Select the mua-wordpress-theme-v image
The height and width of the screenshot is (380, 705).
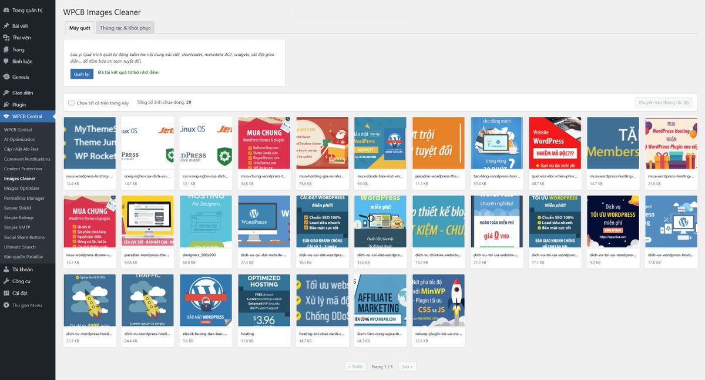tap(89, 221)
